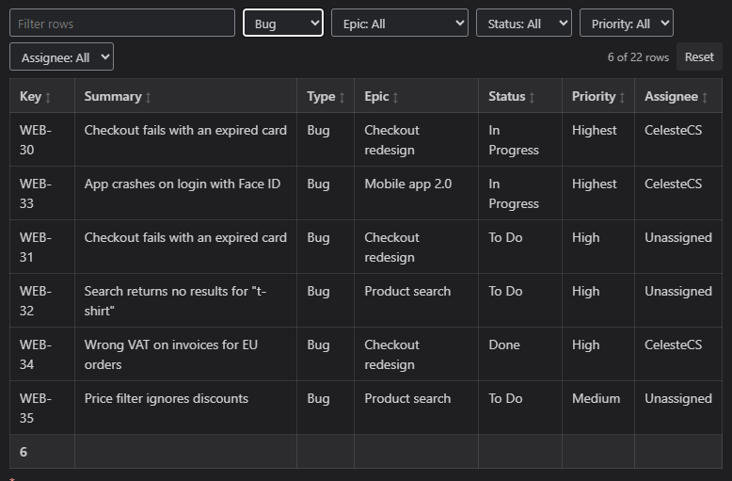732x481 pixels.
Task: Click 'Wrong VAT on invoices for EU orders'
Action: click(x=171, y=355)
